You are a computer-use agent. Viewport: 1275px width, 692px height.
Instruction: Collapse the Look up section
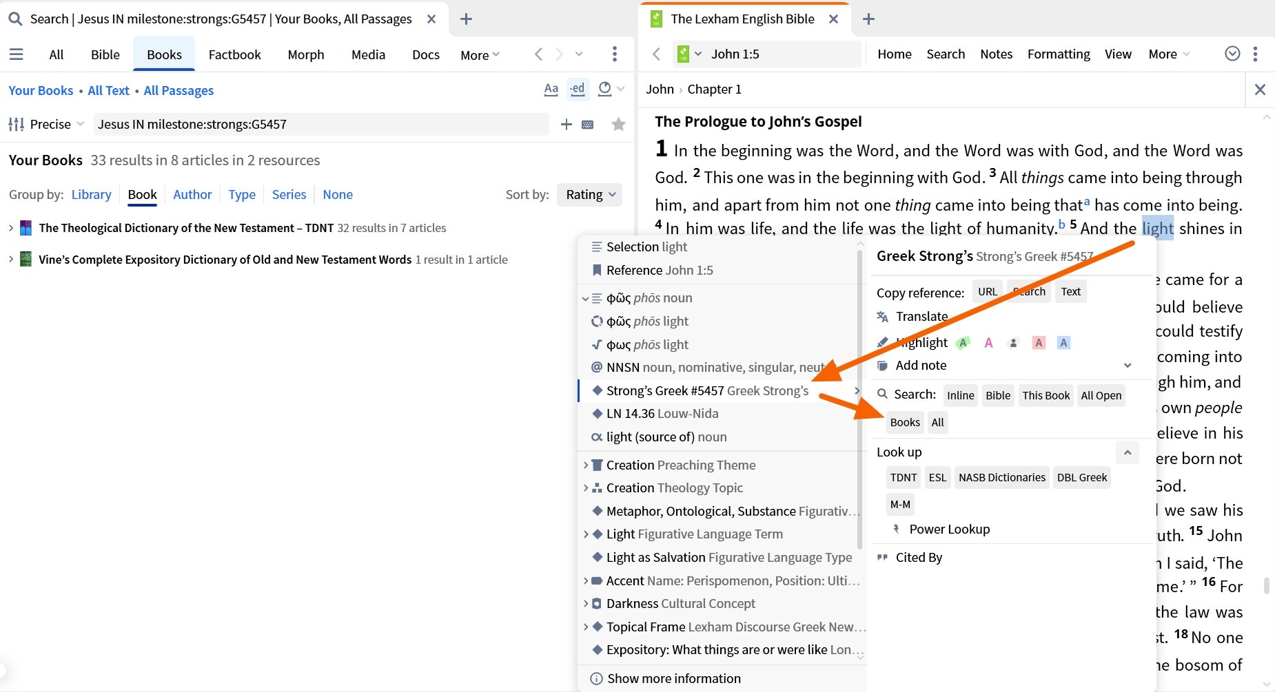[x=1128, y=452]
